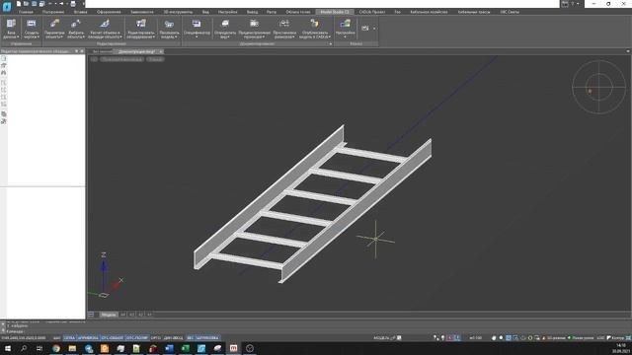632x355 pixels.
Task: Open Task View on the taskbar
Action: pos(39,348)
